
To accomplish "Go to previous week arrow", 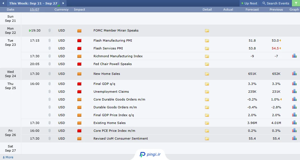I will coord(3,3).
